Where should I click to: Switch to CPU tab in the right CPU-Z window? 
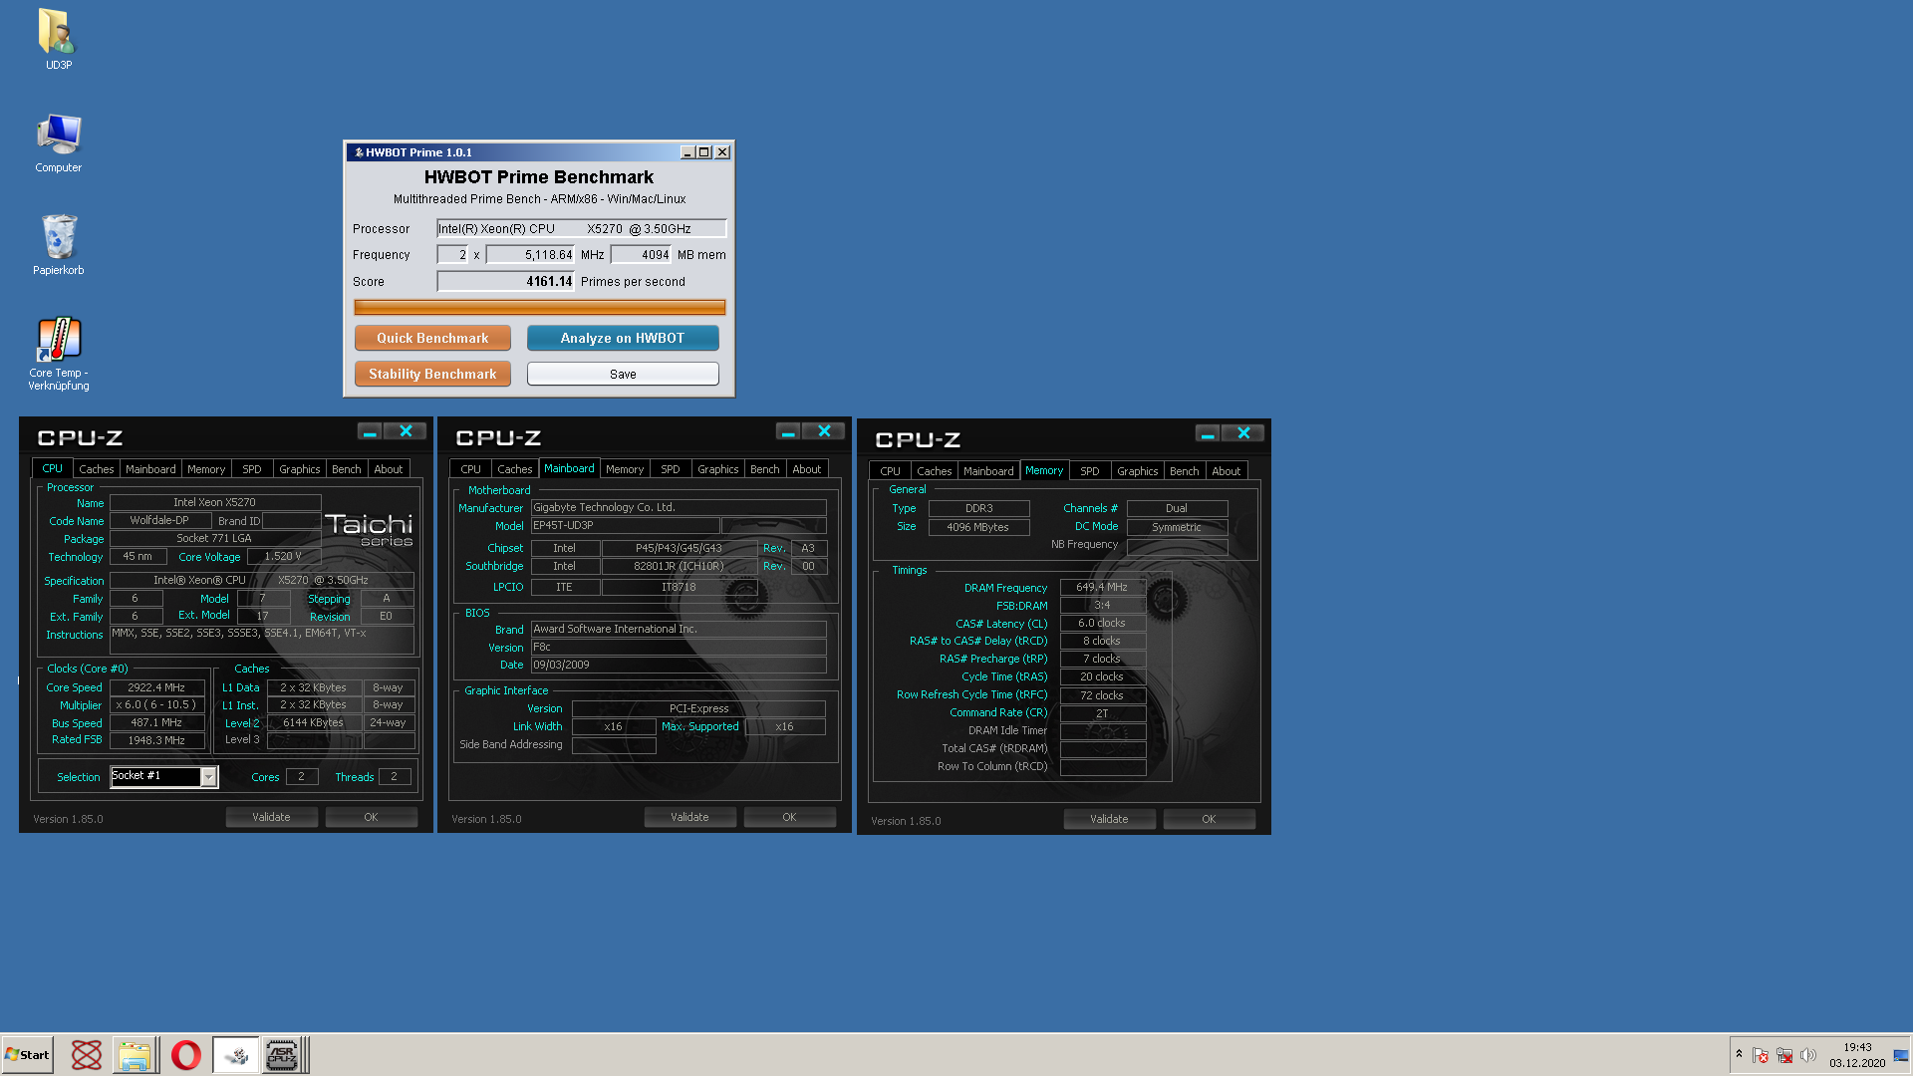pyautogui.click(x=891, y=471)
